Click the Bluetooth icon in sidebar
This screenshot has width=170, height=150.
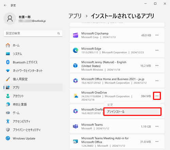(8, 62)
